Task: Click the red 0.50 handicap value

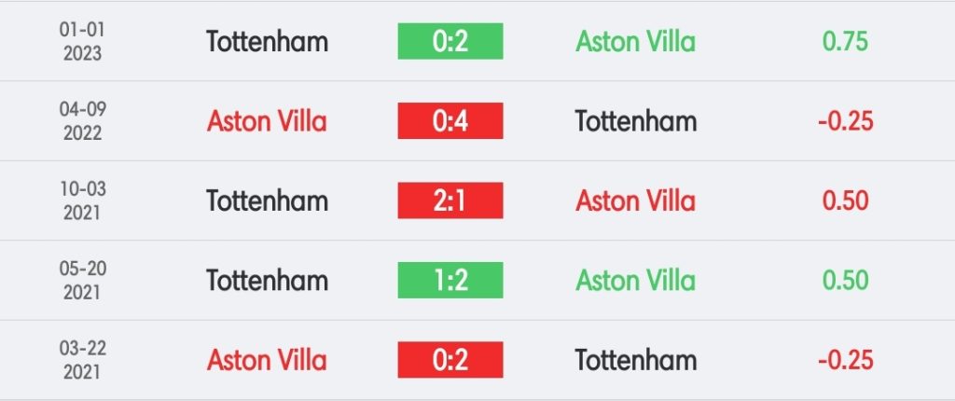Action: coord(845,200)
